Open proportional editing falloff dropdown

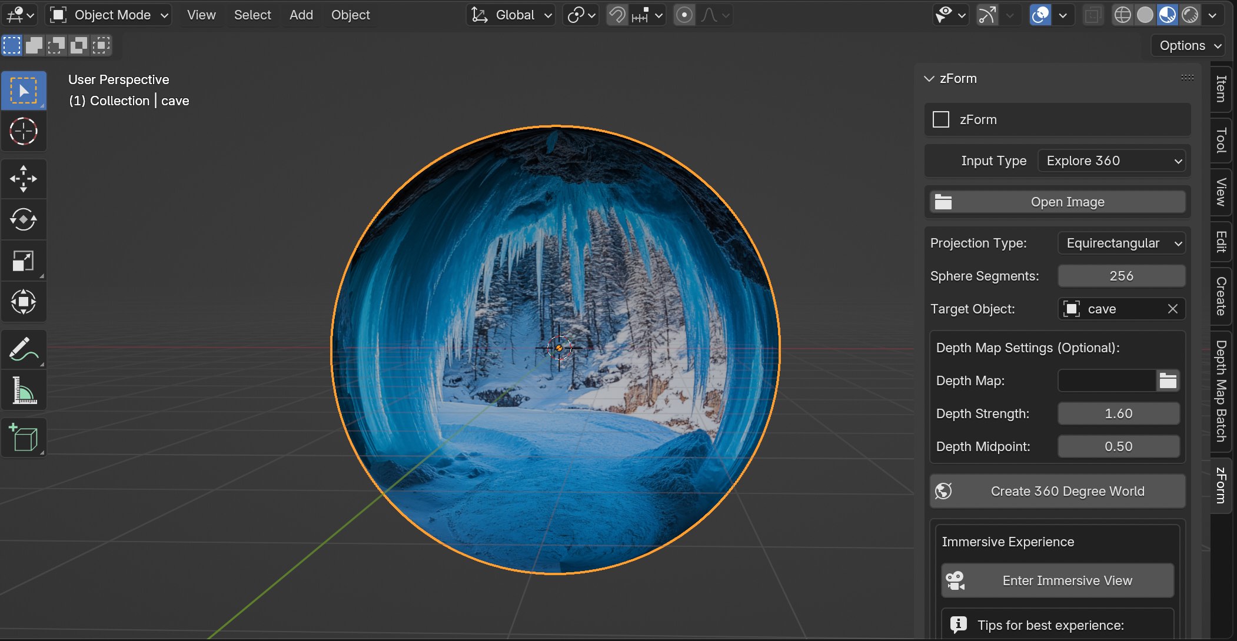point(715,15)
